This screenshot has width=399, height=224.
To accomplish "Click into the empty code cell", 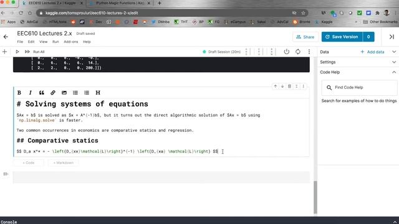I will click(161, 177).
